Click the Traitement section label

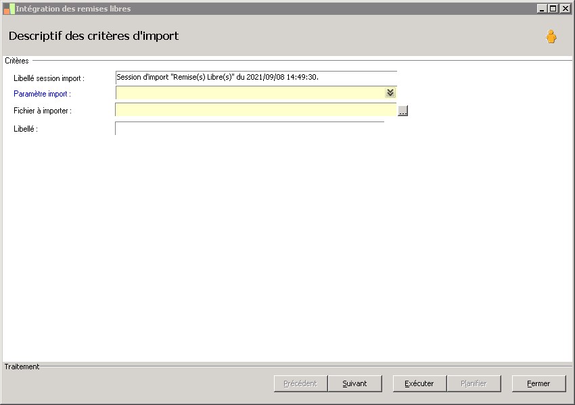click(22, 367)
